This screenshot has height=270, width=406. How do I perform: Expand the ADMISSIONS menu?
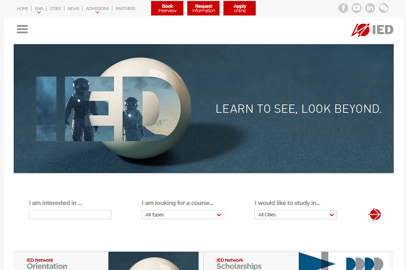click(x=97, y=9)
